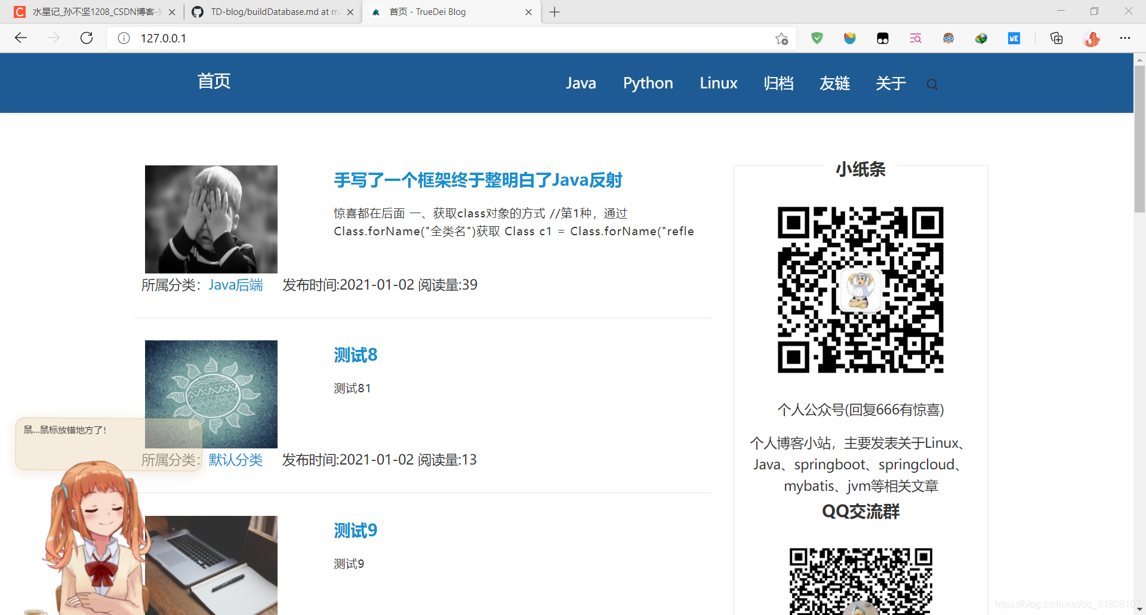Click the 发布时间:2021-01-02 阅读量:13 text
This screenshot has height=615, width=1146.
380,460
